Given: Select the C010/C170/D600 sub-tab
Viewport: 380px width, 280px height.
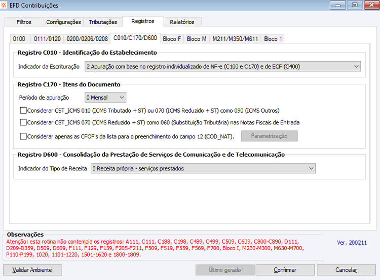Looking at the screenshot, I should (135, 38).
